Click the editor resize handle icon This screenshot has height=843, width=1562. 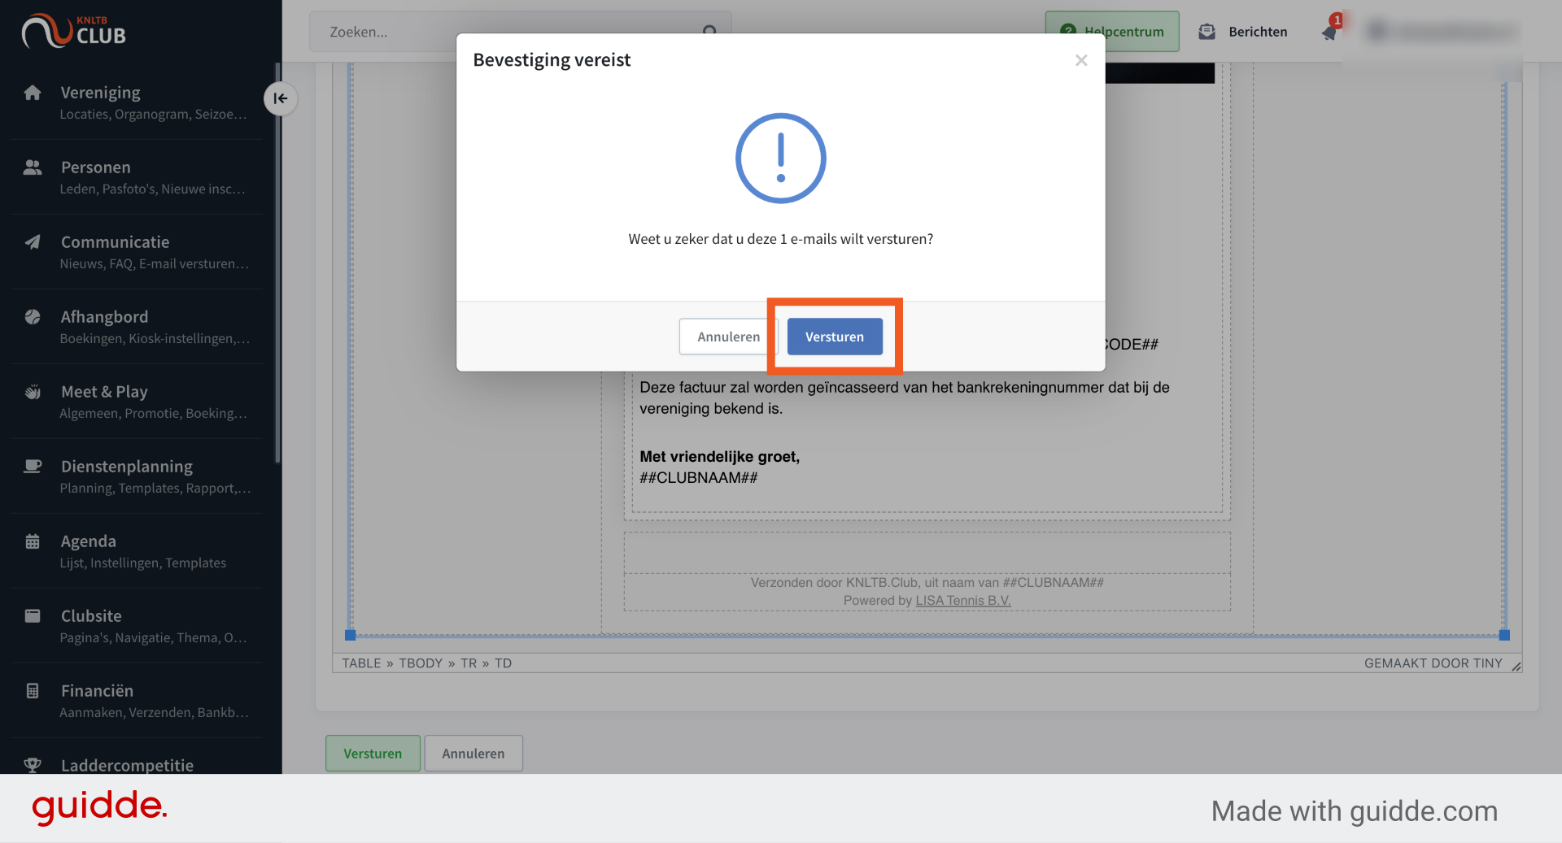click(x=1516, y=666)
